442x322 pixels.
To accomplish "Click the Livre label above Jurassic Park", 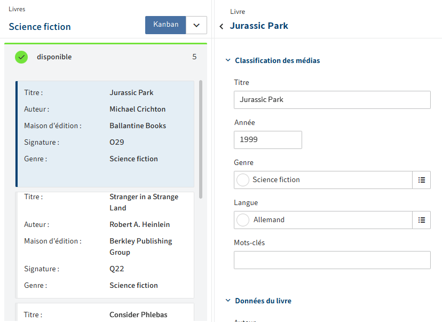I will click(238, 12).
